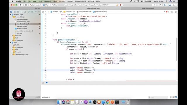Image resolution: width=187 pixels, height=105 pixels.
Task: Select AppDelegate.swift in navigator
Action: point(22,19)
